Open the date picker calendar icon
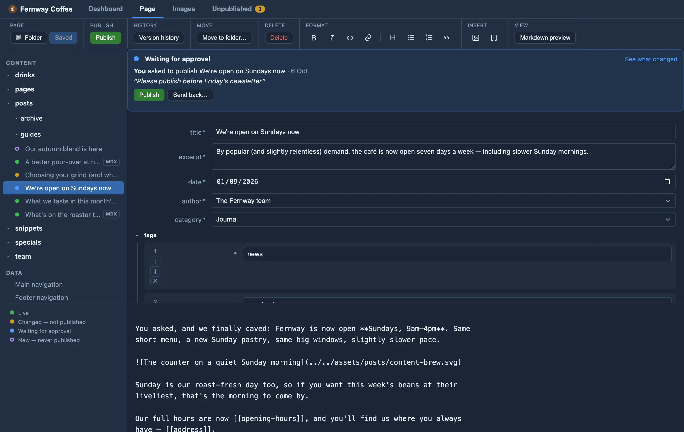684x432 pixels. click(x=667, y=182)
